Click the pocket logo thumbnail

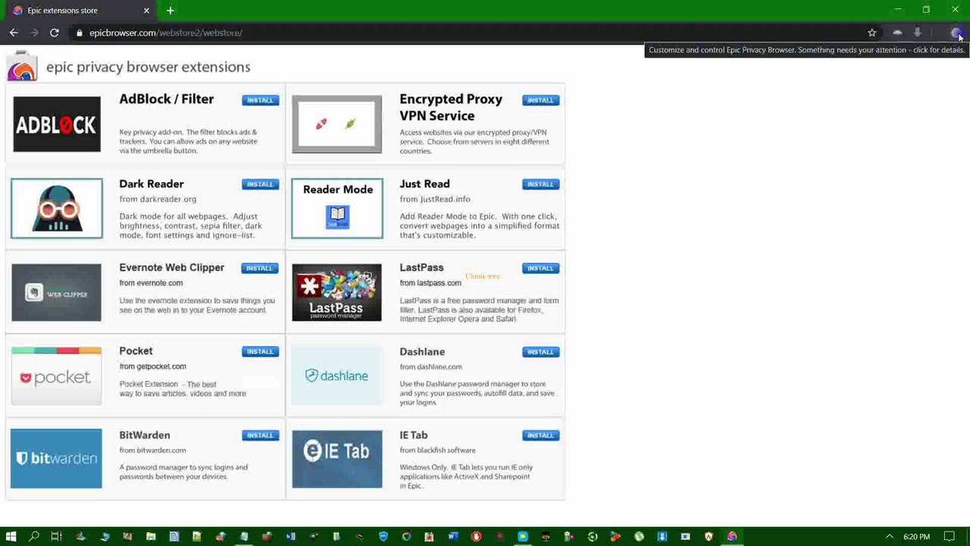click(x=56, y=376)
